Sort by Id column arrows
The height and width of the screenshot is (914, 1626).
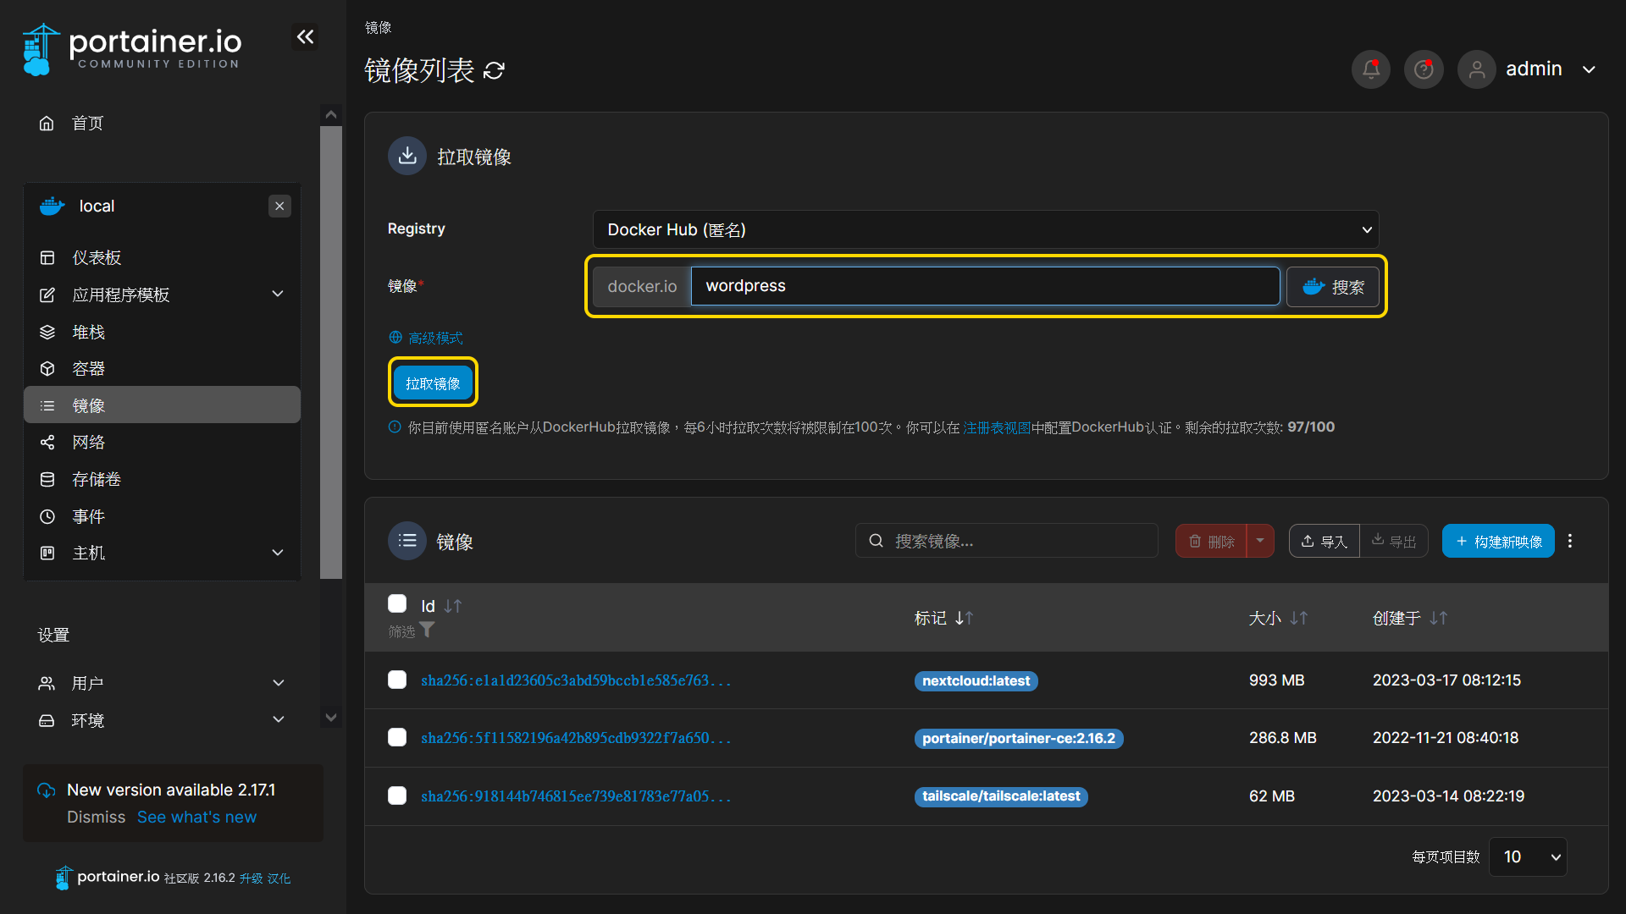point(453,606)
